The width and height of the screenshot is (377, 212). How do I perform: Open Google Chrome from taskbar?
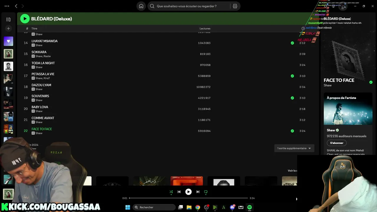(x=198, y=207)
